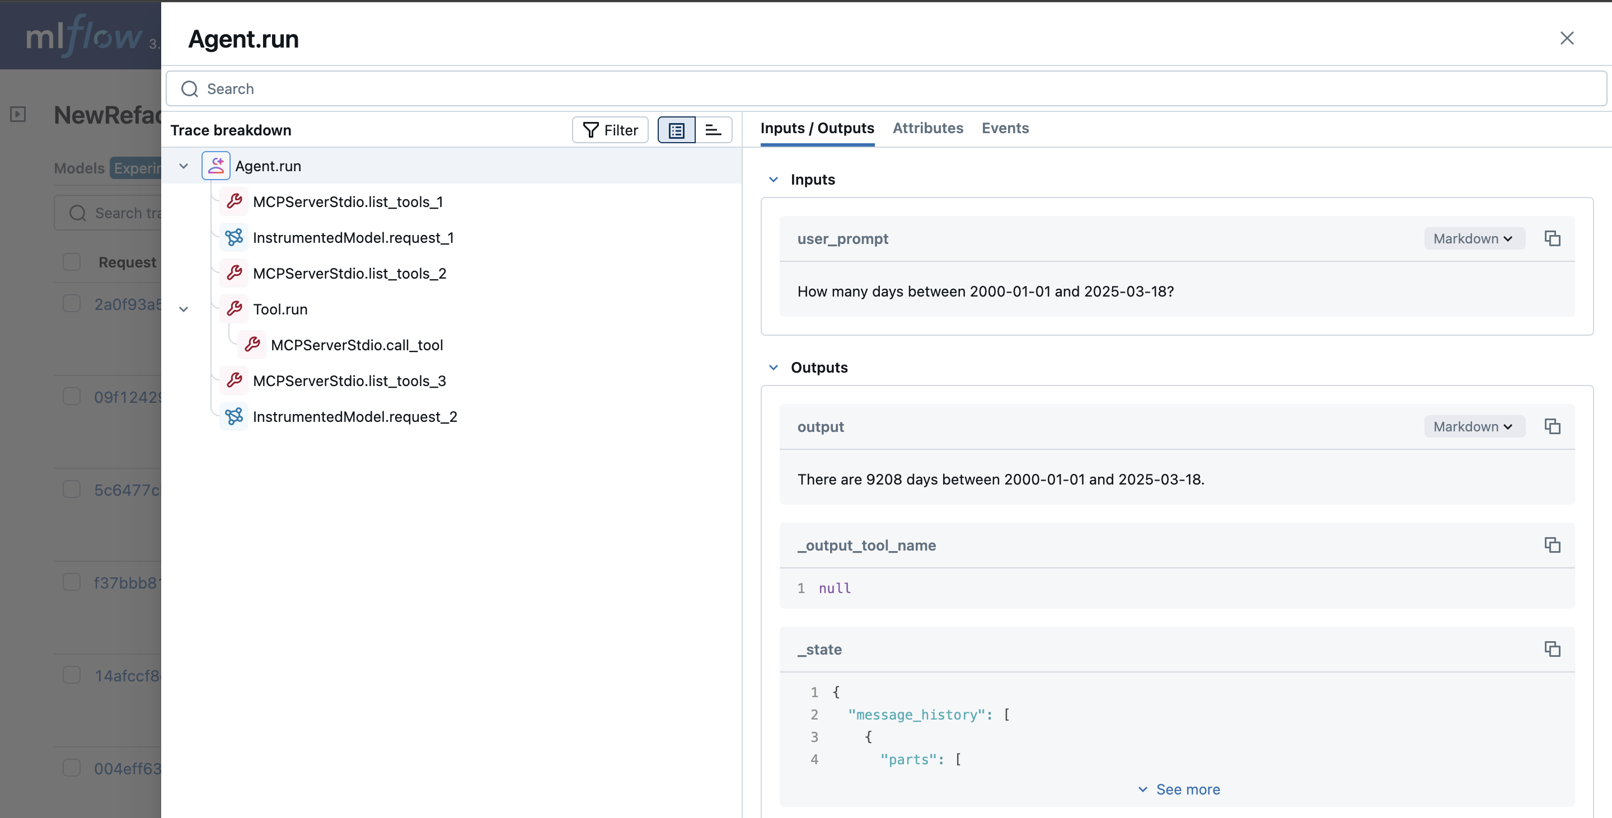The height and width of the screenshot is (818, 1612).
Task: Select the detailed tree view icon
Action: pyautogui.click(x=676, y=129)
